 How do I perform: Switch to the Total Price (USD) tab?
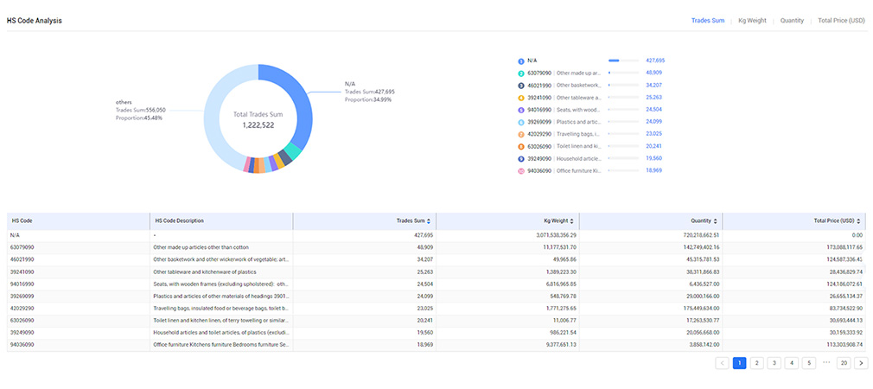[x=841, y=20]
